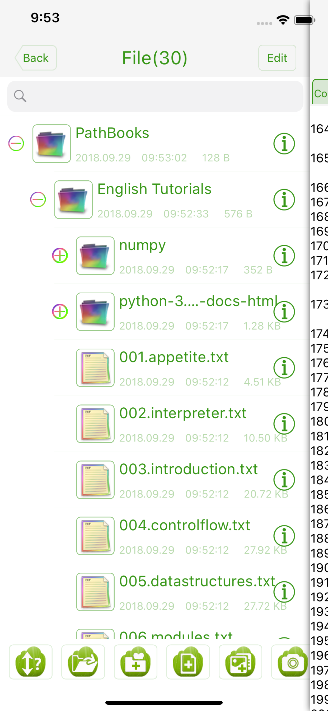Open 006.modules.txt file name
Screen dimensions: 328x711
click(176, 635)
